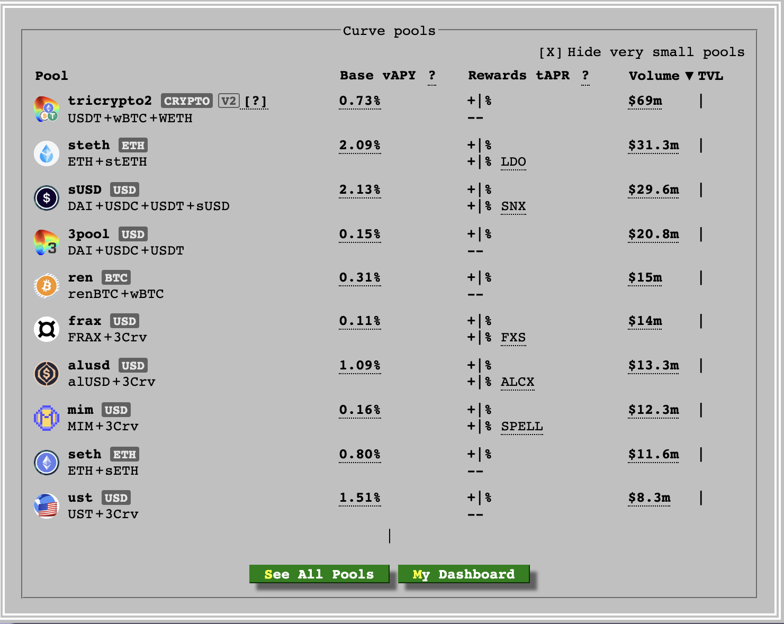
Task: Sort pools by TVL column
Action: coord(710,76)
